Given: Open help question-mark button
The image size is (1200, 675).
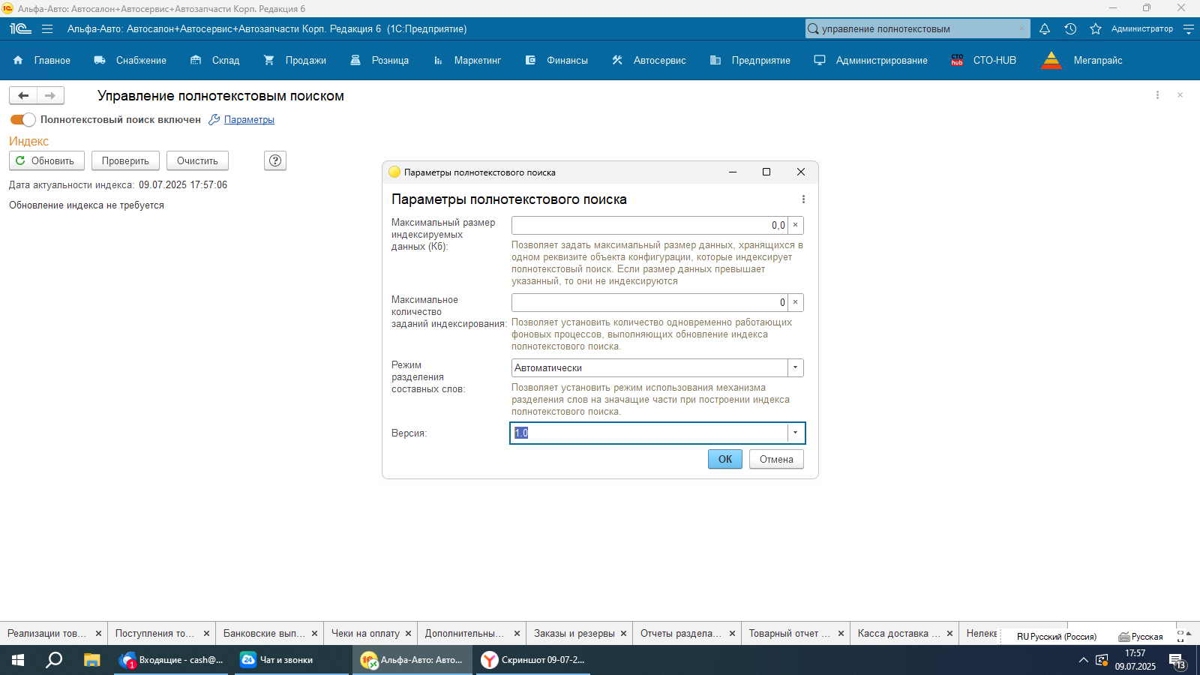Looking at the screenshot, I should pyautogui.click(x=276, y=160).
